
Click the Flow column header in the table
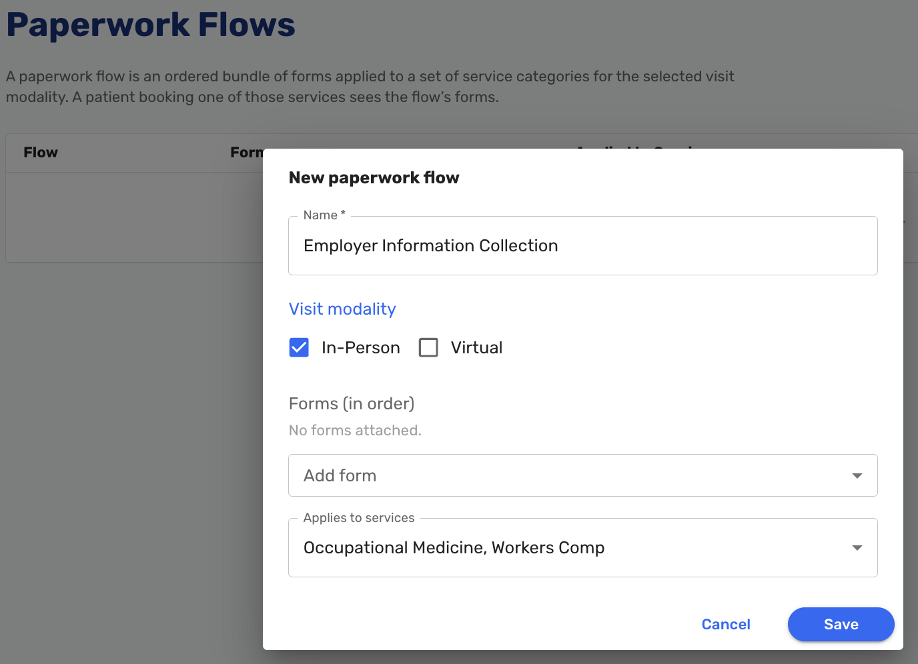[41, 152]
